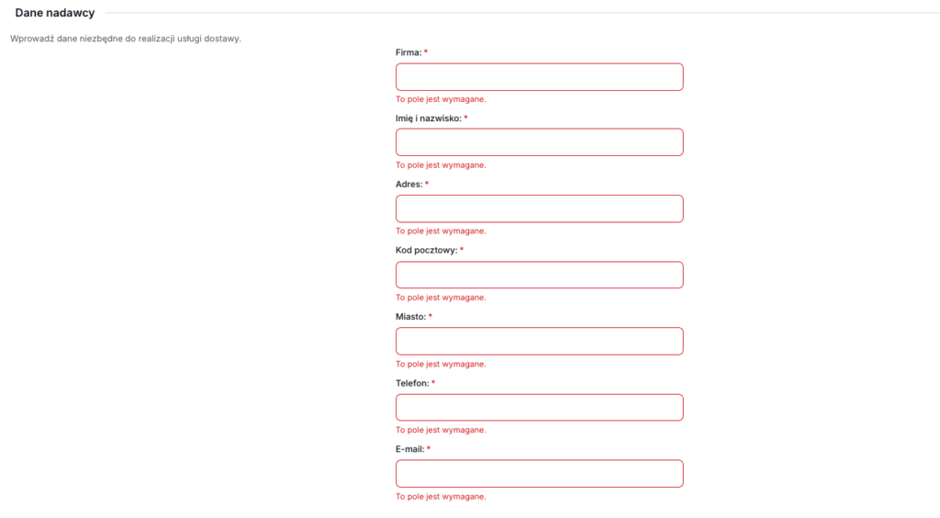This screenshot has width=940, height=518.
Task: Click the 'Kod pocztowy:' label
Action: (x=426, y=250)
